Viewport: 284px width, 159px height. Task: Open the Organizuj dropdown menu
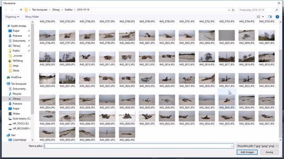click(12, 17)
